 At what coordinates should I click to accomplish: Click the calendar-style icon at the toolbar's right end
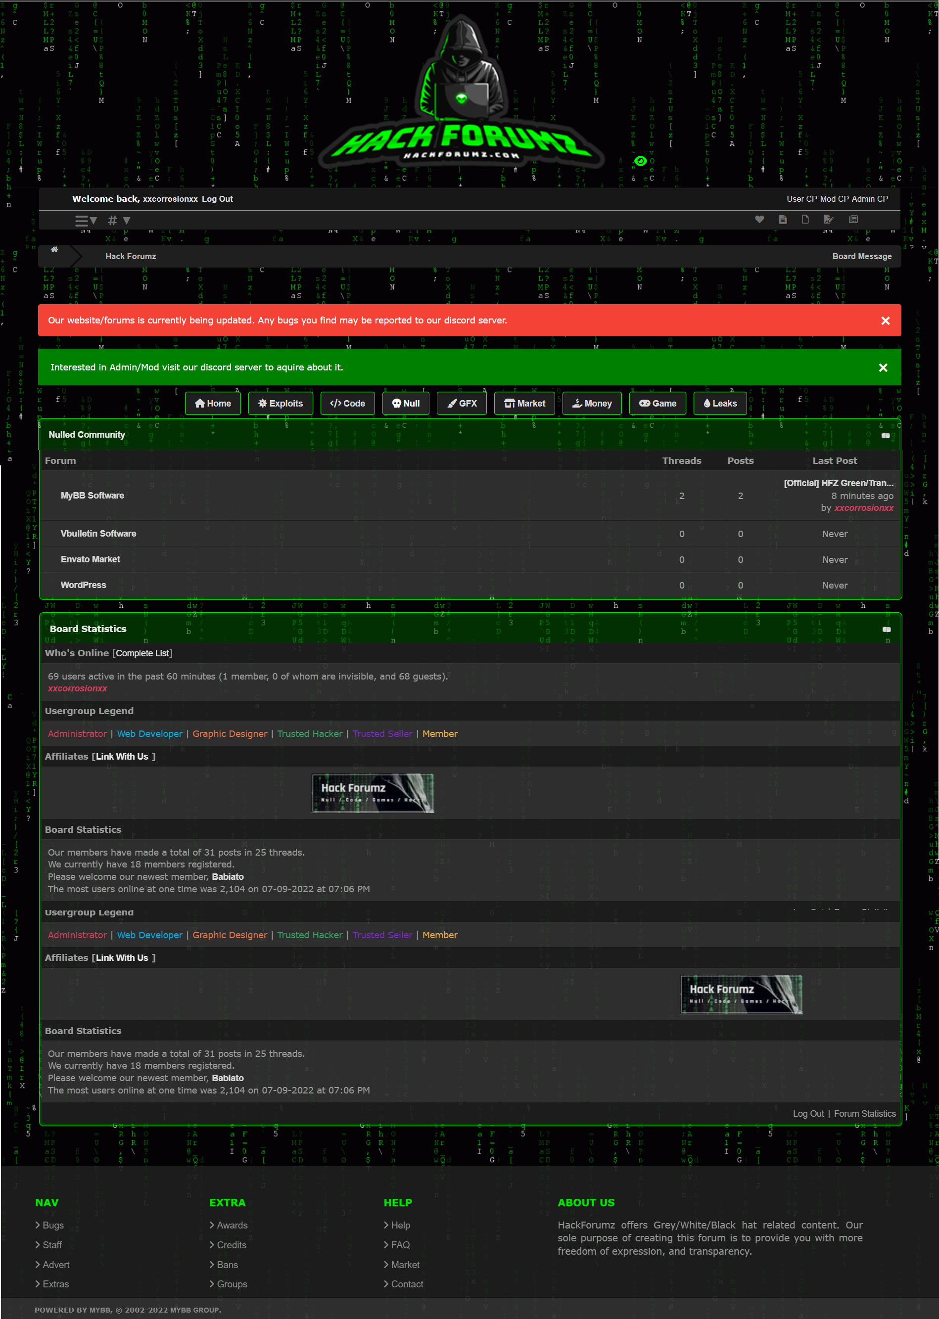point(853,219)
